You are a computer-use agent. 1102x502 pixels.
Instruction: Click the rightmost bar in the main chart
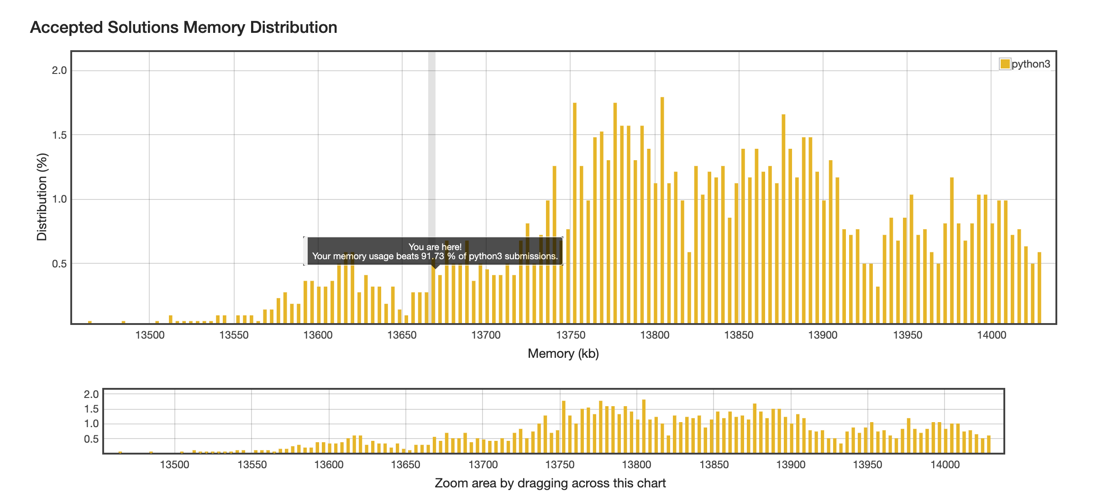[1039, 288]
